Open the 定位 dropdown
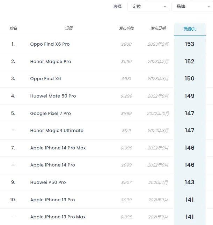The height and width of the screenshot is (225, 213). pyautogui.click(x=148, y=7)
